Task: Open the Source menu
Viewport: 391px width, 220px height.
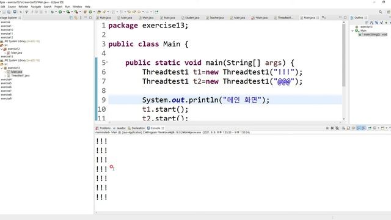Action: [x=12, y=7]
